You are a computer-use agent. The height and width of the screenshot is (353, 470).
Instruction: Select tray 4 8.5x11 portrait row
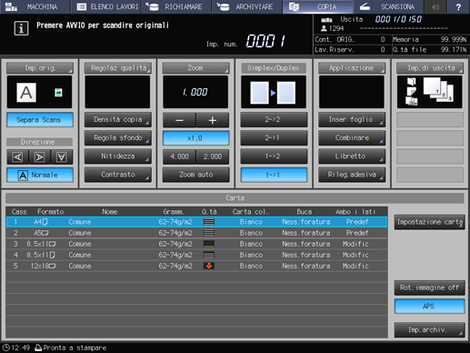coord(196,255)
